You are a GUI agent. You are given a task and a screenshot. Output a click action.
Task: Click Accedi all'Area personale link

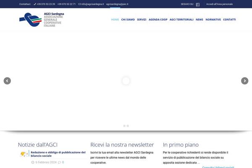219,4
